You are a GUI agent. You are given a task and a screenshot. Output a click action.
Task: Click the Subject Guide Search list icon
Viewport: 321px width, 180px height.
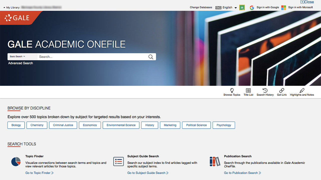click(119, 161)
